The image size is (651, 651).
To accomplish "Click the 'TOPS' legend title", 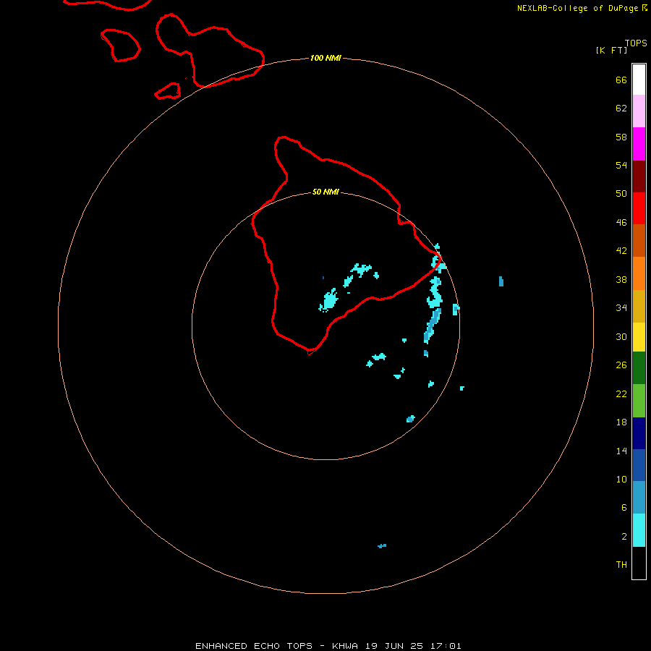I will point(636,43).
